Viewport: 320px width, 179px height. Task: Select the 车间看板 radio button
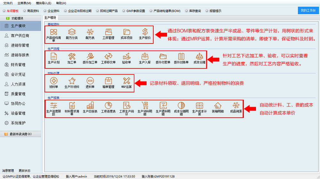(x=4, y=11)
